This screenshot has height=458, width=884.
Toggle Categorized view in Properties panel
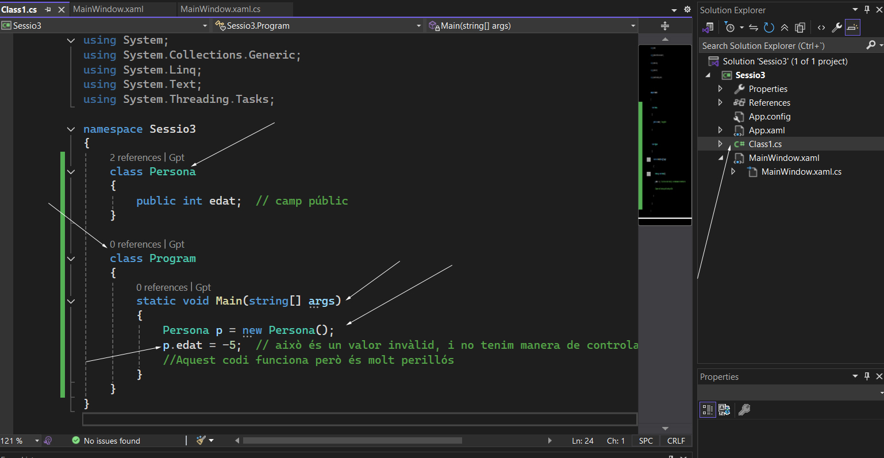click(708, 410)
